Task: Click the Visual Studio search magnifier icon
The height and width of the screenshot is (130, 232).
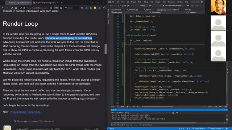Action: (x=202, y=2)
